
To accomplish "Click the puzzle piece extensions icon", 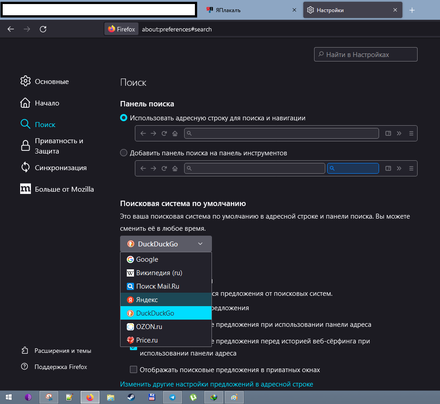I will 25,350.
